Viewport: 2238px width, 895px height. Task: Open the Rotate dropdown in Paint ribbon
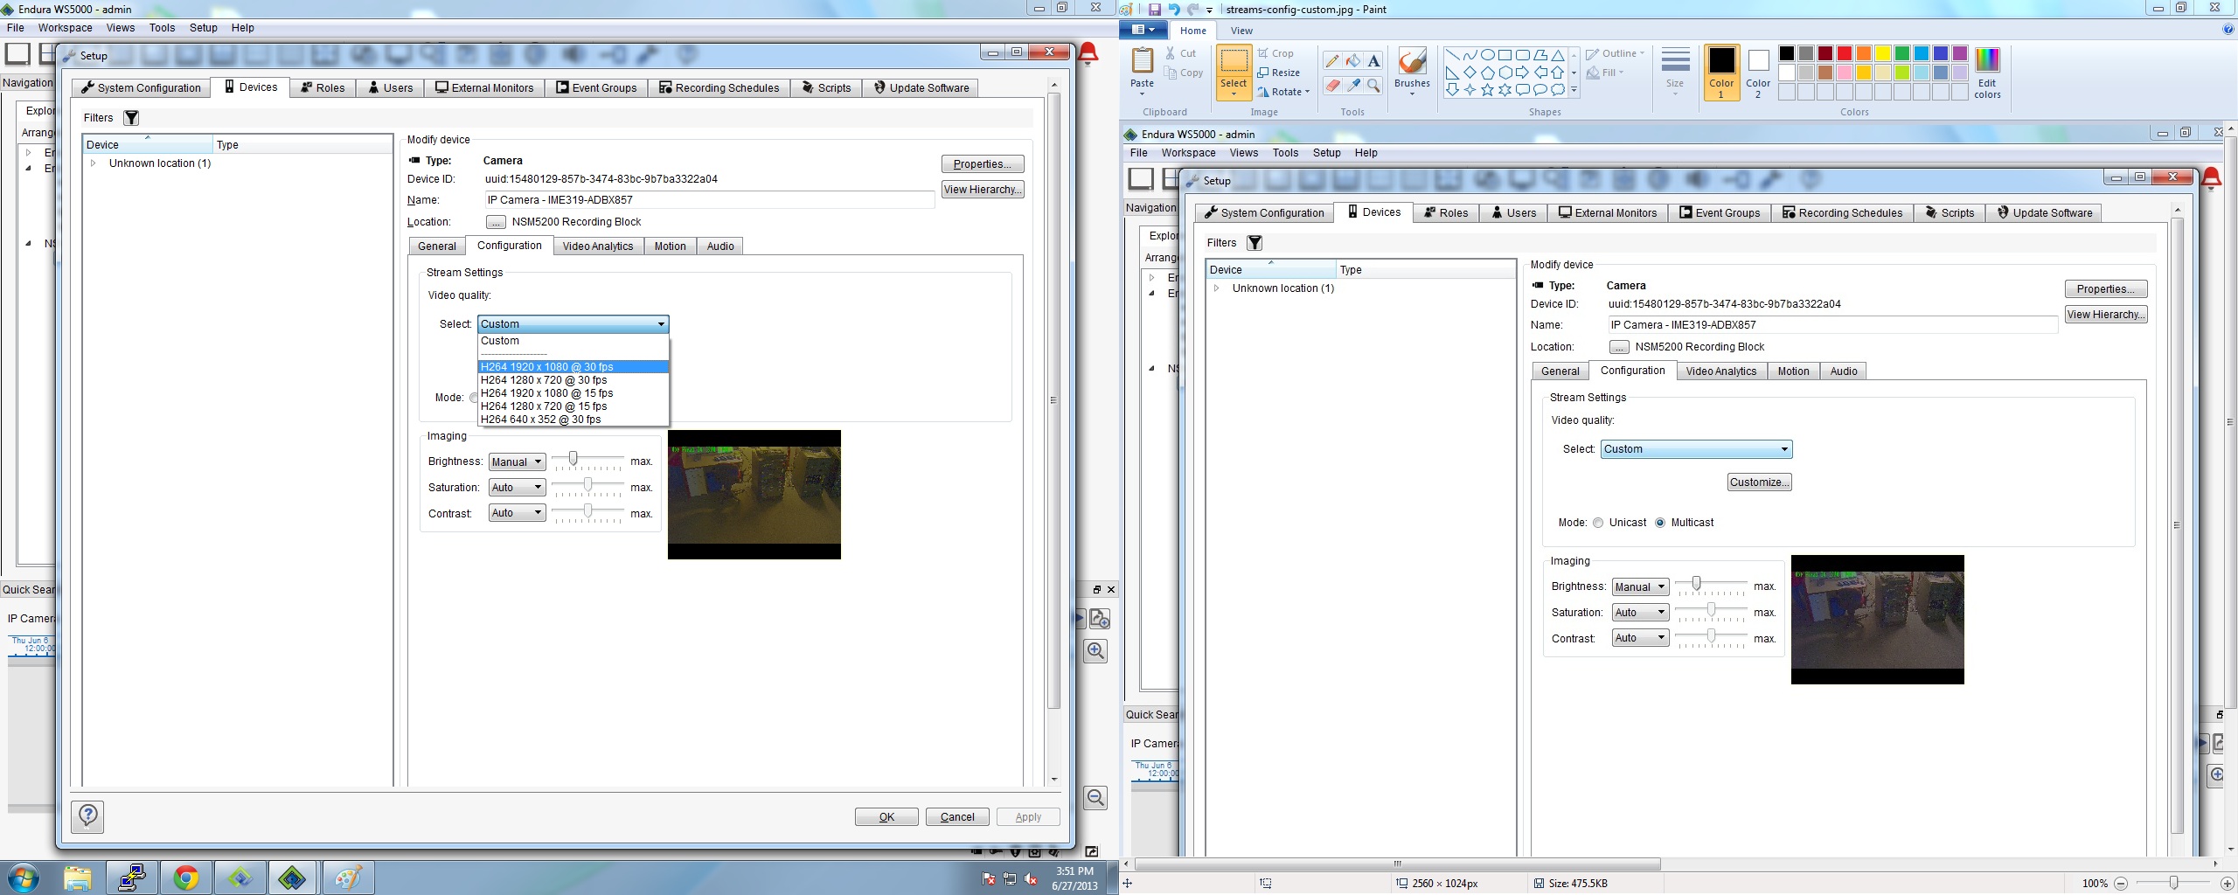pyautogui.click(x=1283, y=92)
